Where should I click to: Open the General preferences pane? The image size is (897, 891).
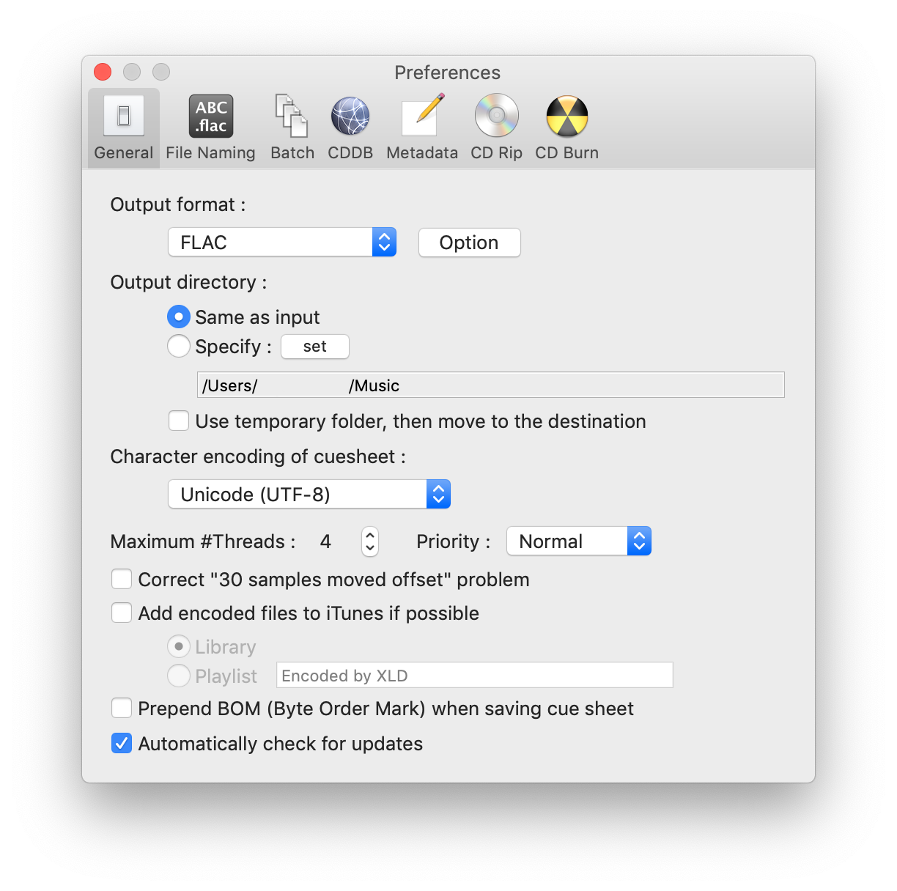click(123, 126)
